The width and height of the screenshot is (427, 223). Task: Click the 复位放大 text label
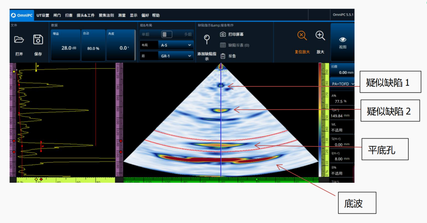(302, 52)
